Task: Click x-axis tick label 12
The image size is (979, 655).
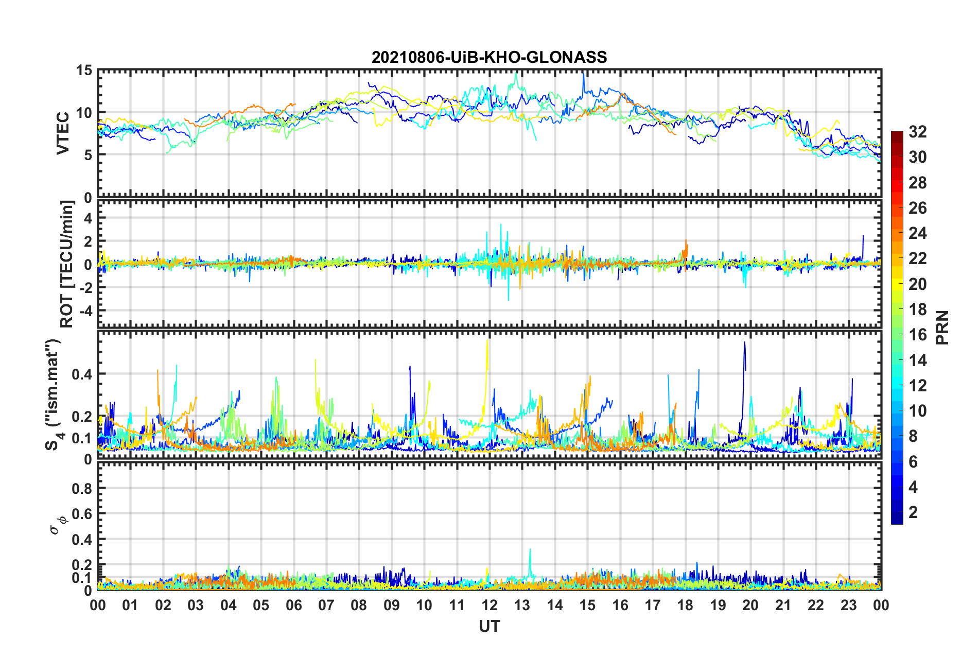Action: coord(489,605)
